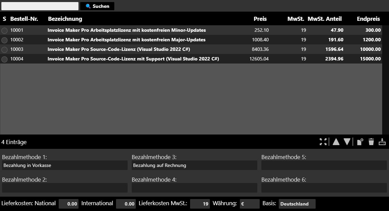Click the Währung currency field with €
389x211 pixels.
point(249,204)
